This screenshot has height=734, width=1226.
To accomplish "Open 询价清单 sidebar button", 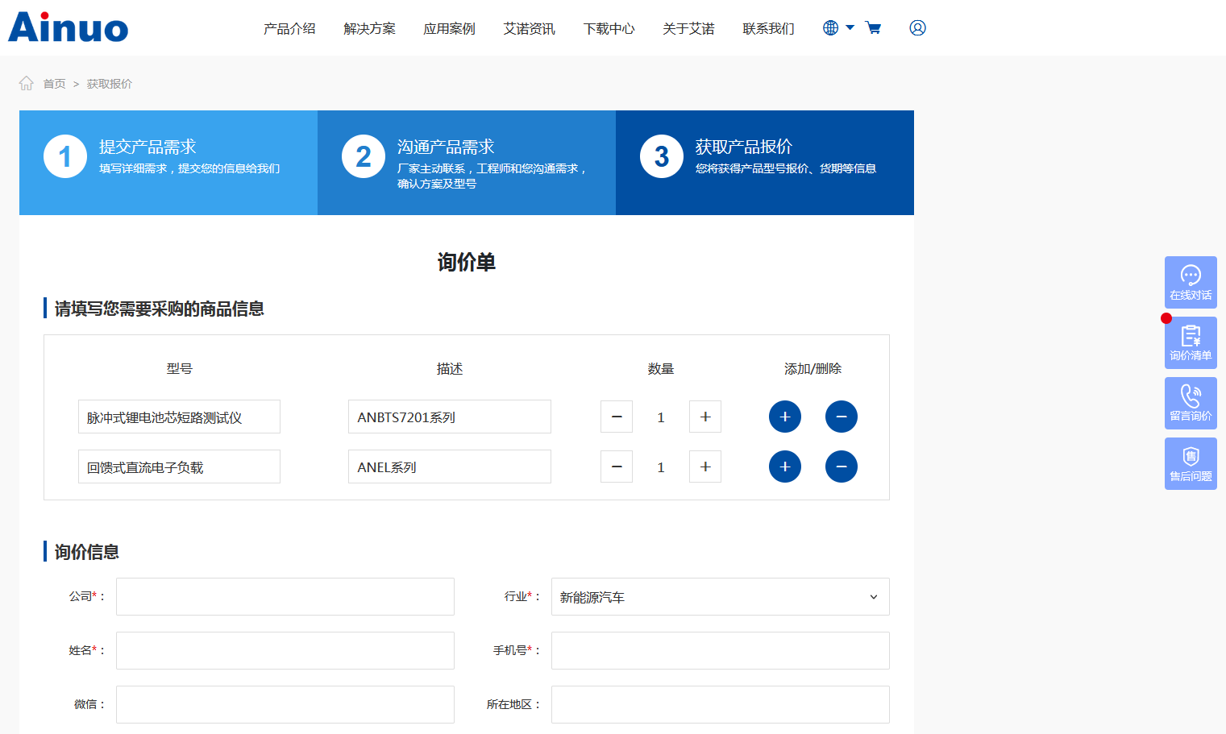I will [x=1191, y=342].
